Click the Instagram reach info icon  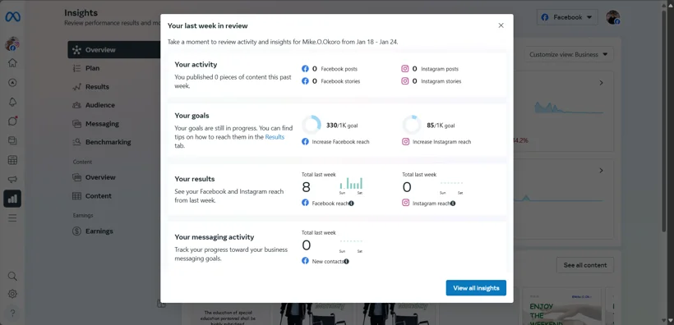click(x=453, y=204)
